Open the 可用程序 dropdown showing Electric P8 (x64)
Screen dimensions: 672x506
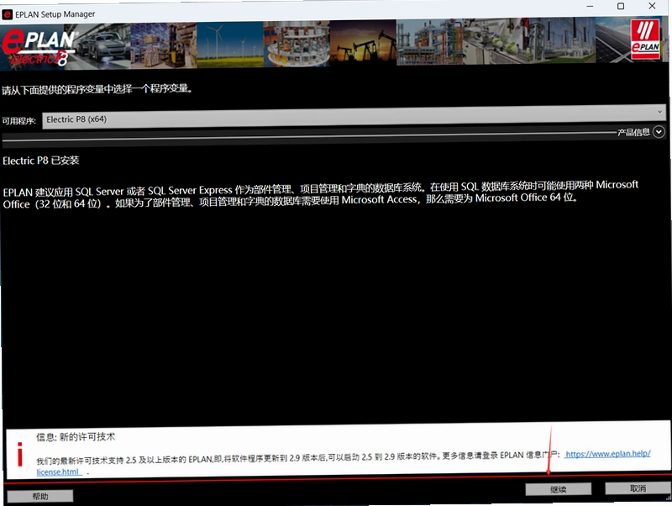(x=354, y=117)
